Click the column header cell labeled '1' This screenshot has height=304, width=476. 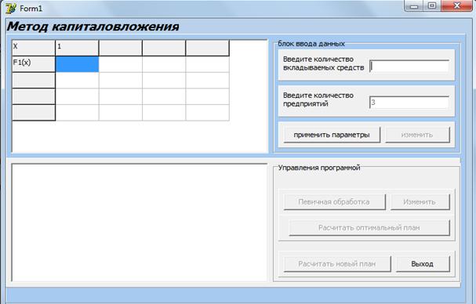click(77, 48)
